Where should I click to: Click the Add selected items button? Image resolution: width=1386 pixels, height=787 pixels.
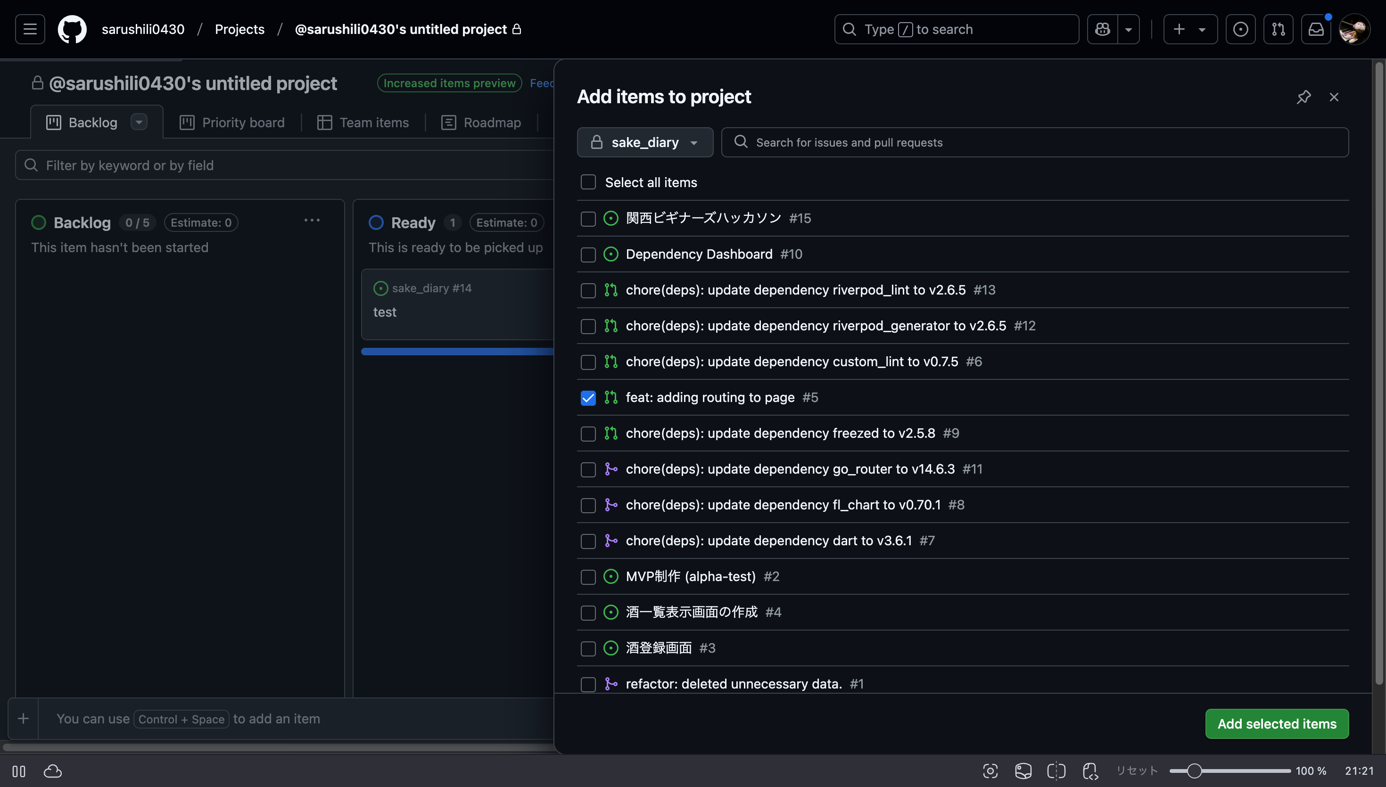click(1277, 723)
